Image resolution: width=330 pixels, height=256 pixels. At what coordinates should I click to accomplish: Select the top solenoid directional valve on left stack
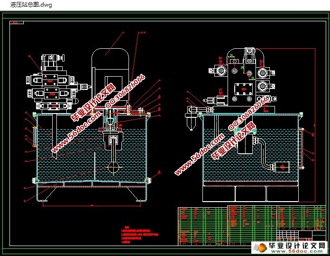point(50,80)
